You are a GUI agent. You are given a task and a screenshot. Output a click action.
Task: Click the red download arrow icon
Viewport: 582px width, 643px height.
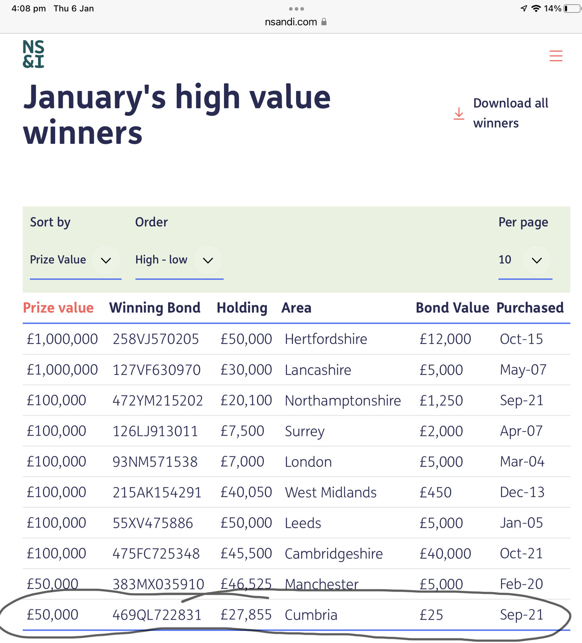[x=459, y=114]
